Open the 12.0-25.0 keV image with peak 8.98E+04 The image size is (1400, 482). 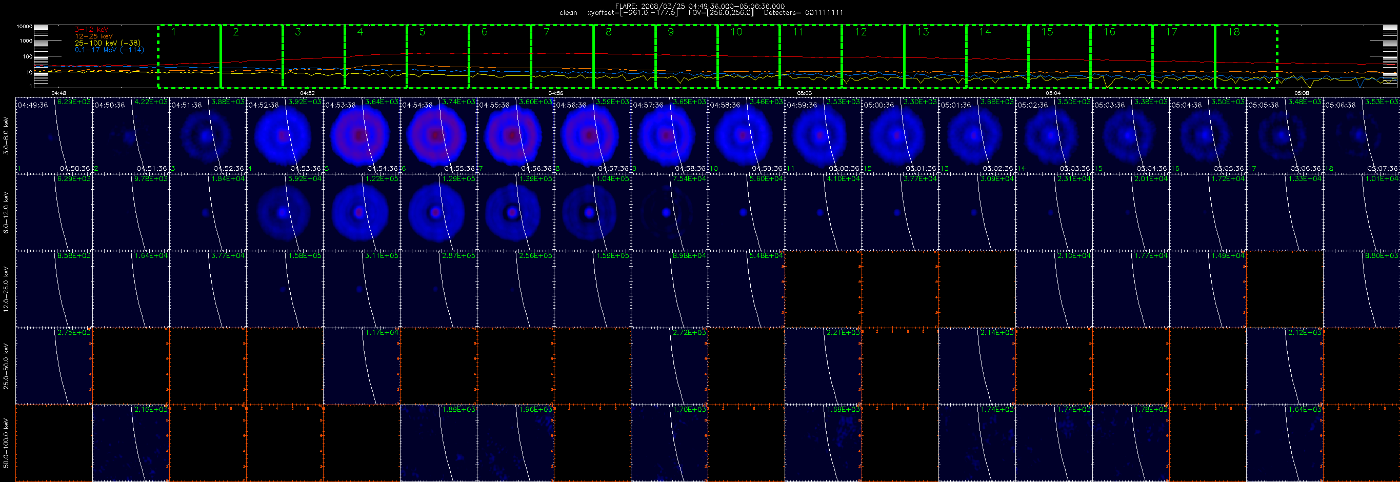click(x=669, y=289)
